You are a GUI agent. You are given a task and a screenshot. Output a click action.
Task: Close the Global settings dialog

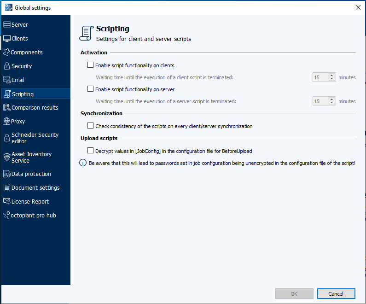coord(358,7)
